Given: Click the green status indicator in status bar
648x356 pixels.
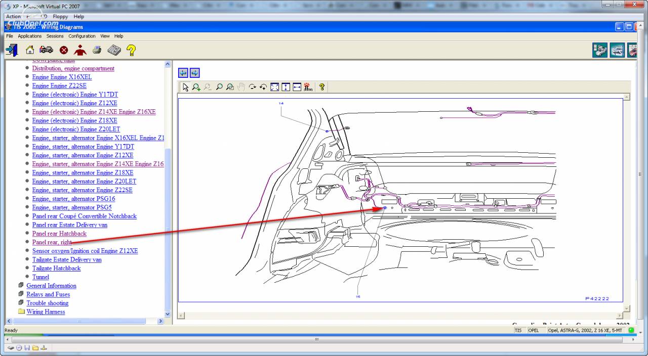Looking at the screenshot, I should [631, 330].
